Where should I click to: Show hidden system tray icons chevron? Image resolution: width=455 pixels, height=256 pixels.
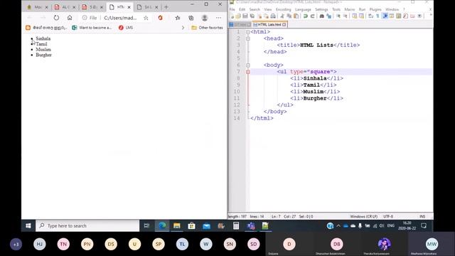[338, 225]
